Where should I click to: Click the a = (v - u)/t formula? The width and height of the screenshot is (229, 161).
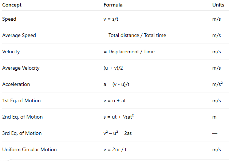pos(117,84)
